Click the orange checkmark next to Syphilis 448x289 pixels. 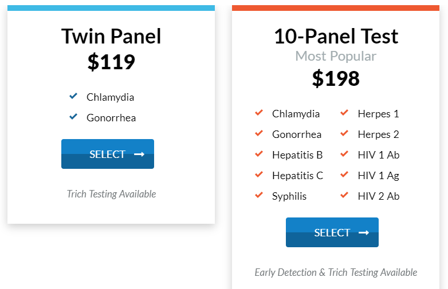coord(259,195)
